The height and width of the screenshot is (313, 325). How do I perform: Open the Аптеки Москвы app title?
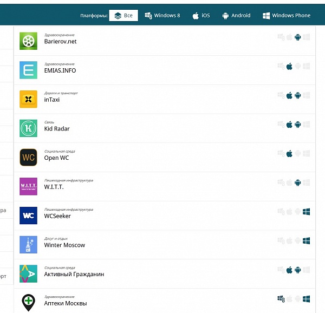click(x=66, y=303)
